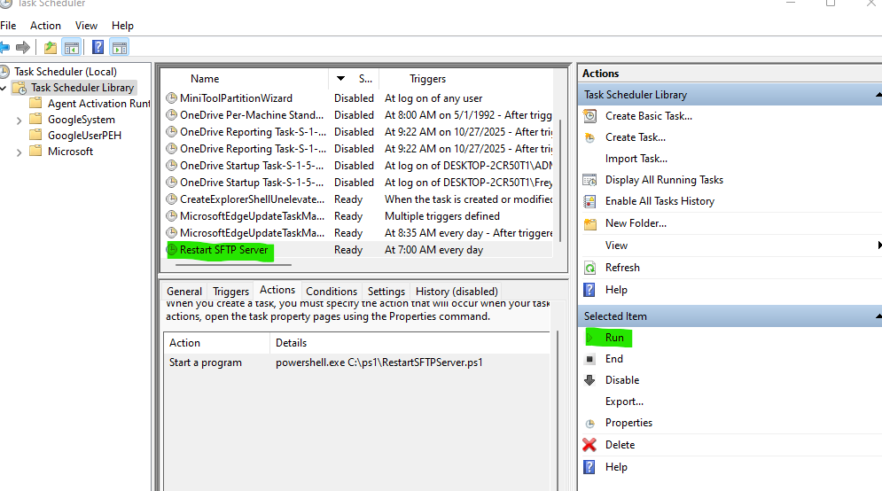The width and height of the screenshot is (882, 491).
Task: Click the Disable down-arrow icon under Selected Item
Action: click(590, 380)
